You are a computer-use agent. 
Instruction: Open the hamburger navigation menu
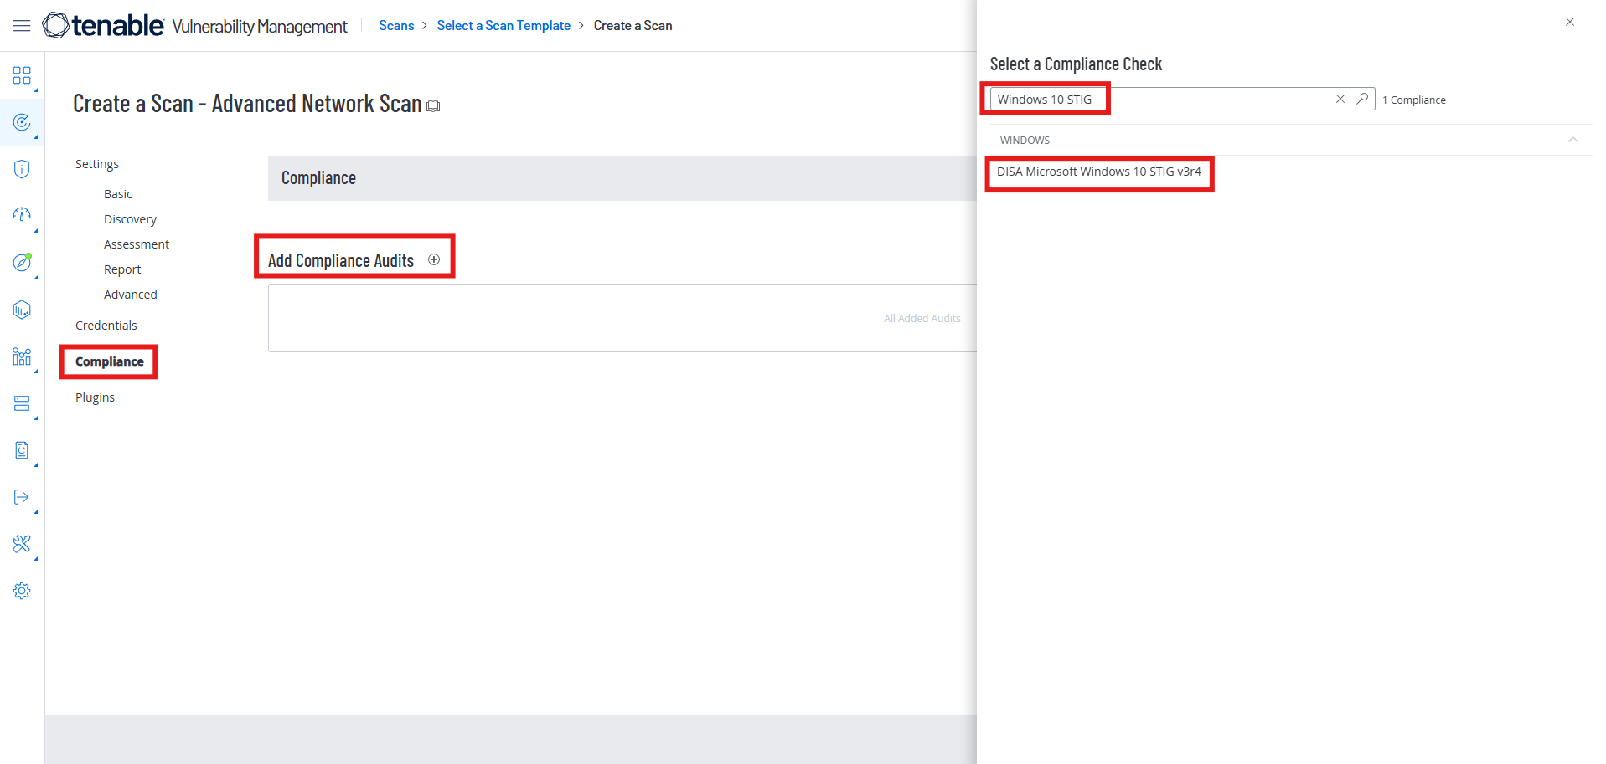click(22, 26)
